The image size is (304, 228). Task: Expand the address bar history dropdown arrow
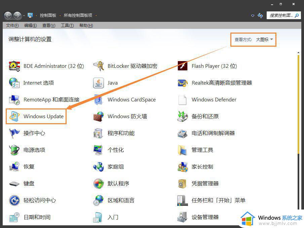(253, 15)
